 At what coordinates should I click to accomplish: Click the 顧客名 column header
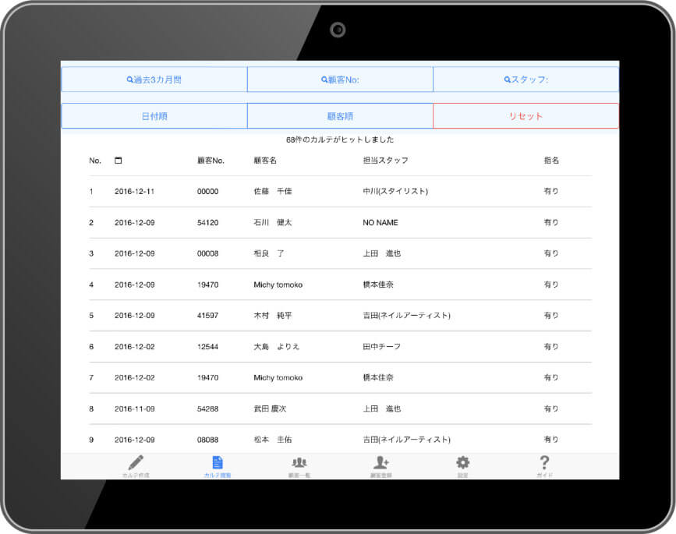pyautogui.click(x=265, y=161)
